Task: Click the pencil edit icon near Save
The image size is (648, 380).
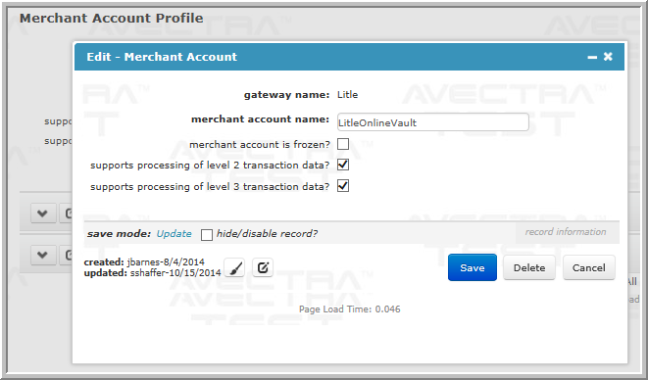Action: point(263,267)
